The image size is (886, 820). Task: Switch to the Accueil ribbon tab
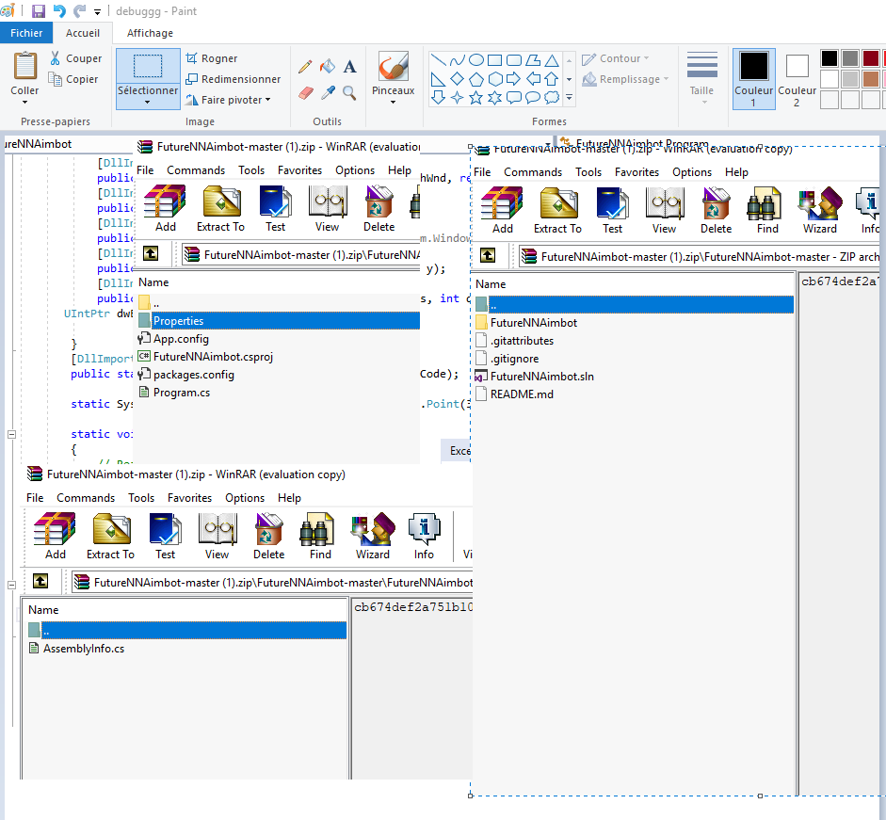pyautogui.click(x=83, y=33)
